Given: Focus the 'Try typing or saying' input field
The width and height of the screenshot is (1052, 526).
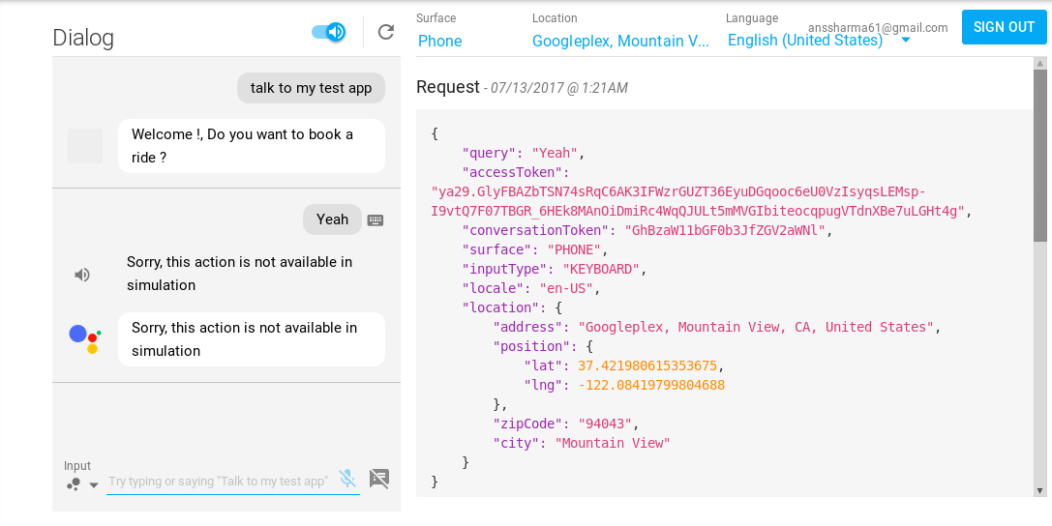Looking at the screenshot, I should coord(218,482).
